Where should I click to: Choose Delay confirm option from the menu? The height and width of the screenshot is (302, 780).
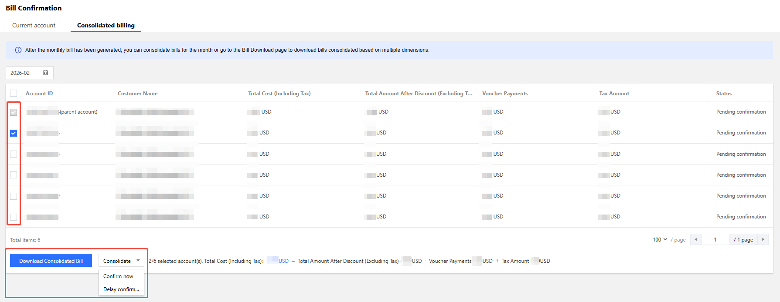coord(121,289)
